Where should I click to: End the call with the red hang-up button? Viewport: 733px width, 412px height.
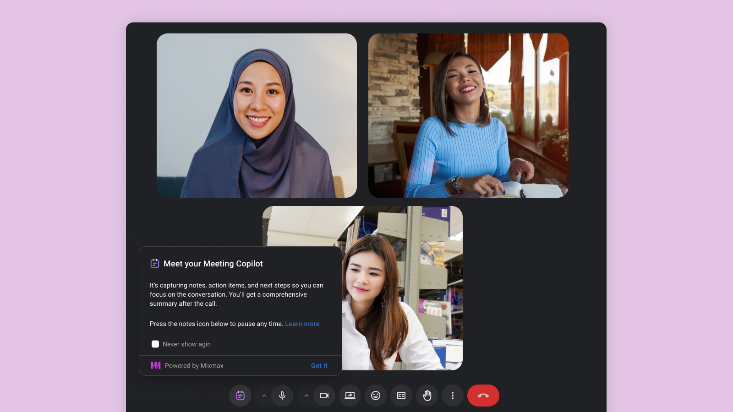pyautogui.click(x=483, y=395)
